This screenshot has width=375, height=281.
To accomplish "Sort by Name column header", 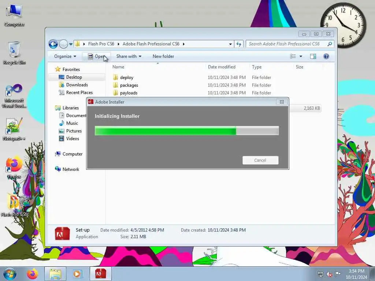I will 118,67.
